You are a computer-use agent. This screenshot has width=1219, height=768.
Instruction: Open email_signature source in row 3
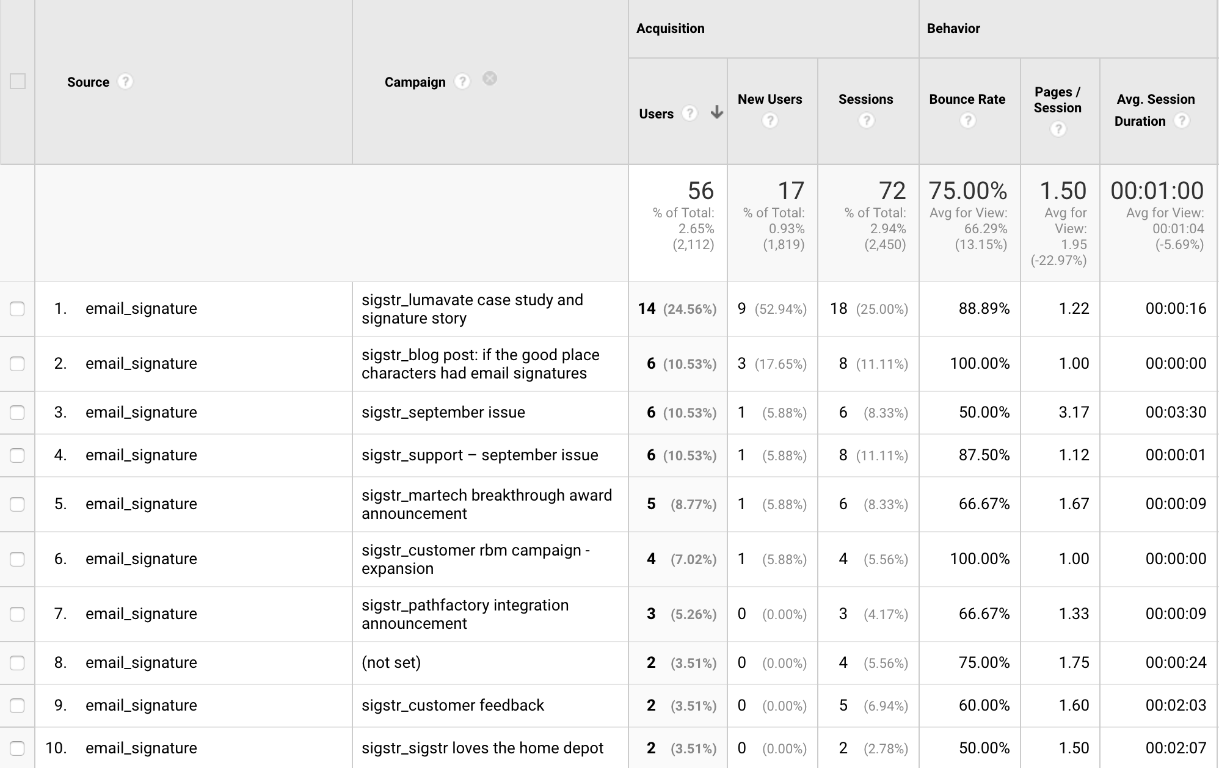click(141, 412)
